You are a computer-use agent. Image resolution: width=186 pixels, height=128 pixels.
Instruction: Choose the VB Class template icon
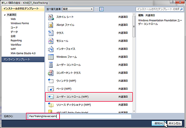[x=51, y=33]
